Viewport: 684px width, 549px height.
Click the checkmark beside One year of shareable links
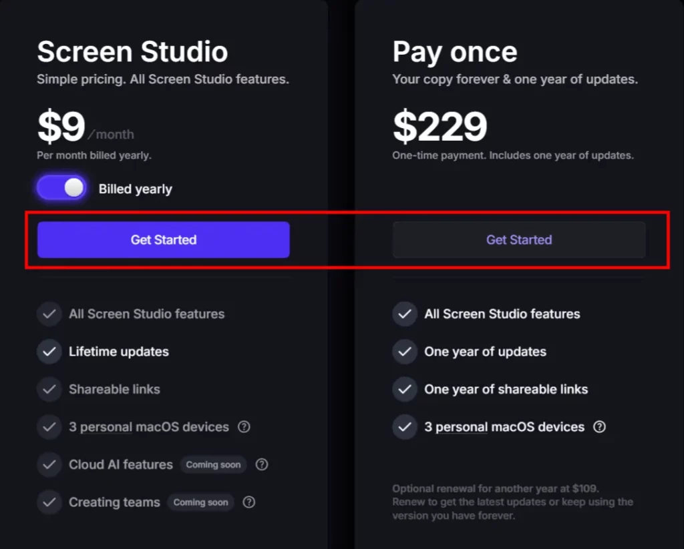pos(405,389)
